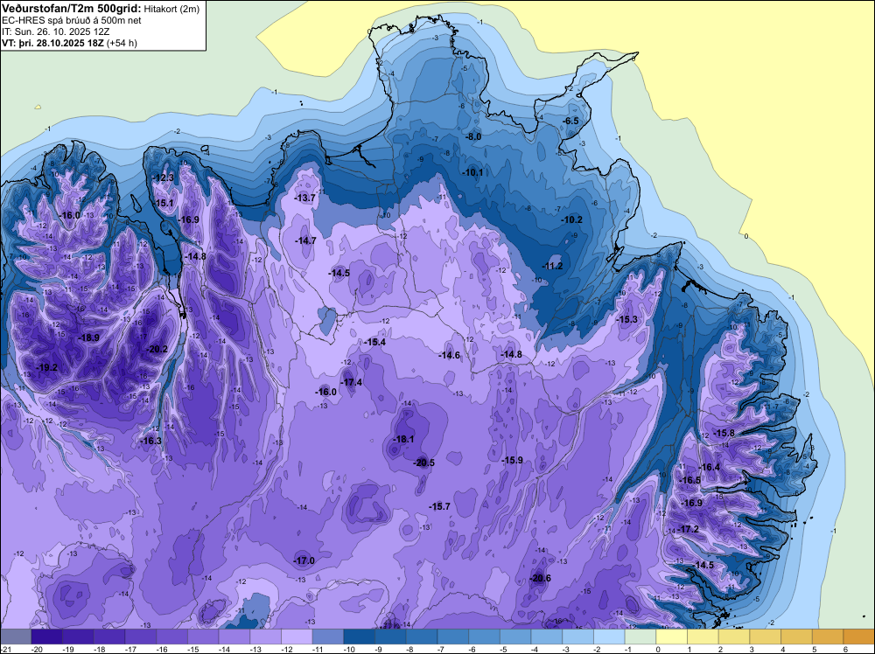
Task: Click the -11.2 spot value
Action: point(552,266)
